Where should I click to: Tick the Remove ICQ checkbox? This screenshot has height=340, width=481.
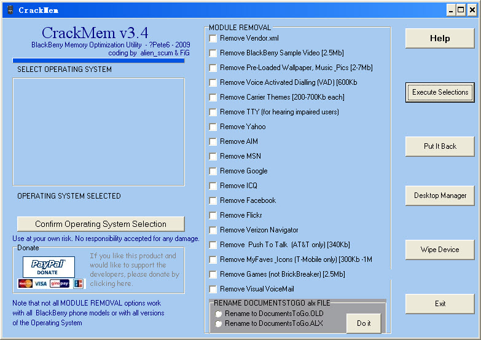click(x=213, y=186)
